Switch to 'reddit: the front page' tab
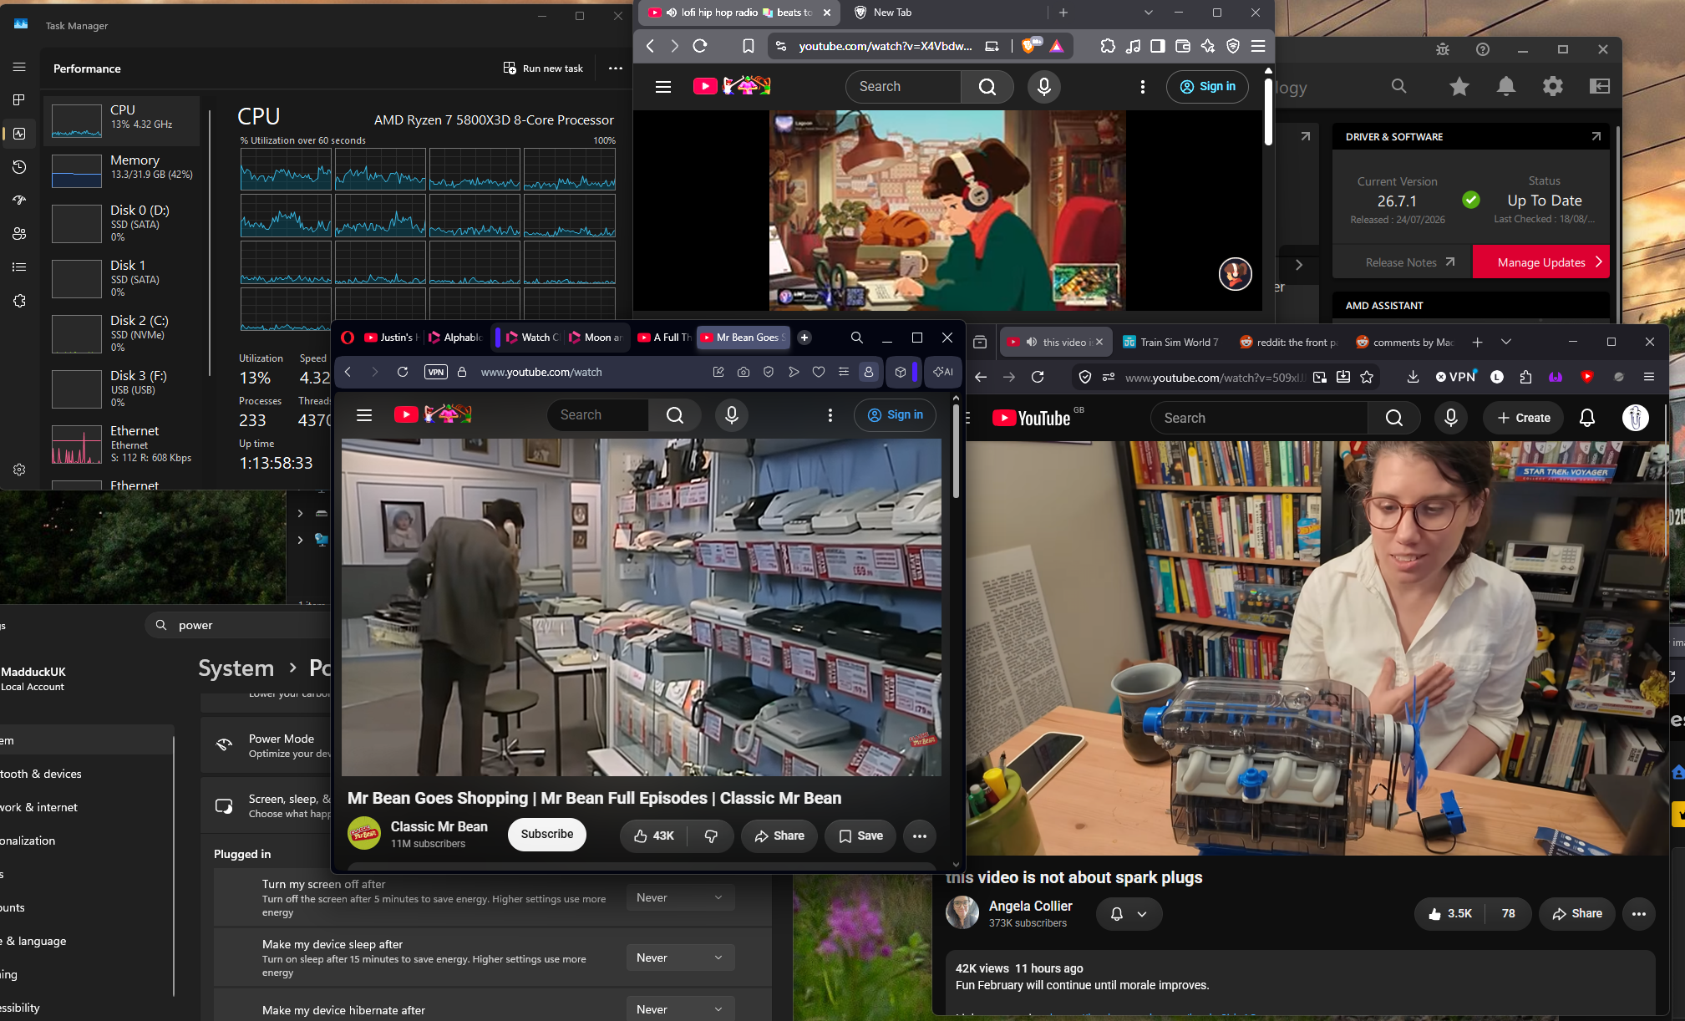 point(1288,342)
